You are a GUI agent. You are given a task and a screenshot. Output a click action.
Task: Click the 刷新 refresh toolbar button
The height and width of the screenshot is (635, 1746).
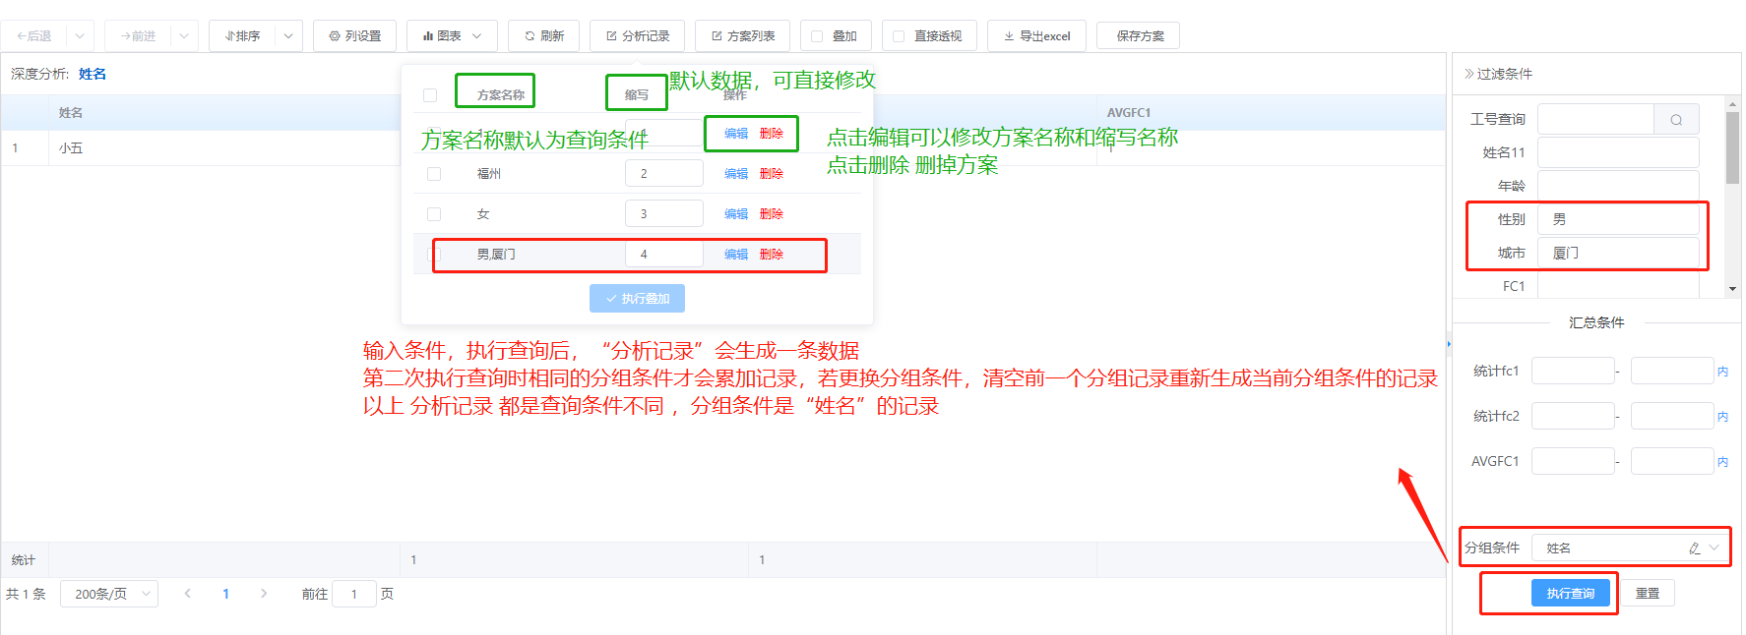[x=543, y=36]
